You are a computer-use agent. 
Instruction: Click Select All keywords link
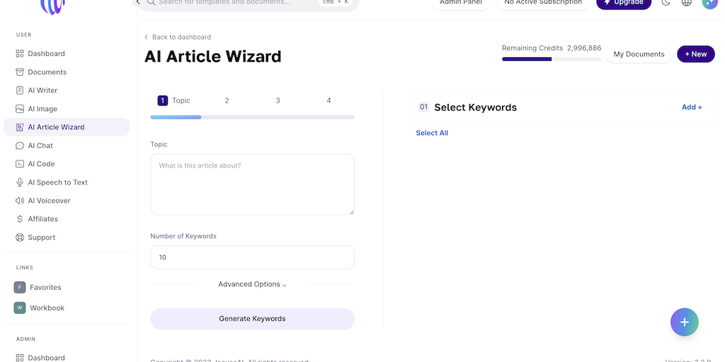point(432,133)
